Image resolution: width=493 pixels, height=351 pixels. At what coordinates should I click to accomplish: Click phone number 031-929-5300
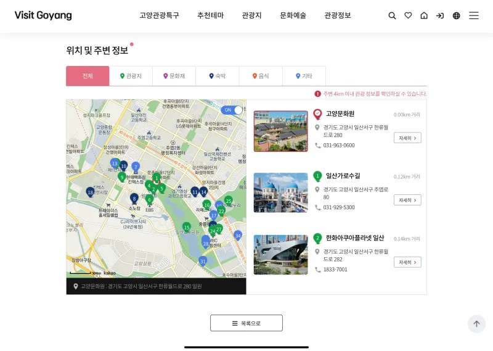pos(339,207)
